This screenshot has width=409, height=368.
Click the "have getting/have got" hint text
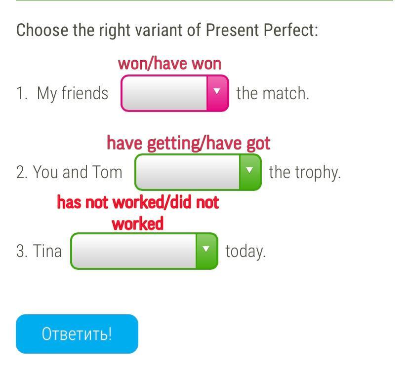tap(188, 143)
